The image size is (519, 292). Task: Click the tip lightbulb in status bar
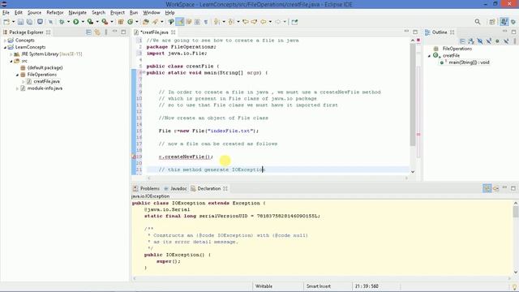click(x=514, y=286)
